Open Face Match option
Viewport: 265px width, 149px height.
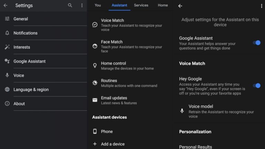130,46
